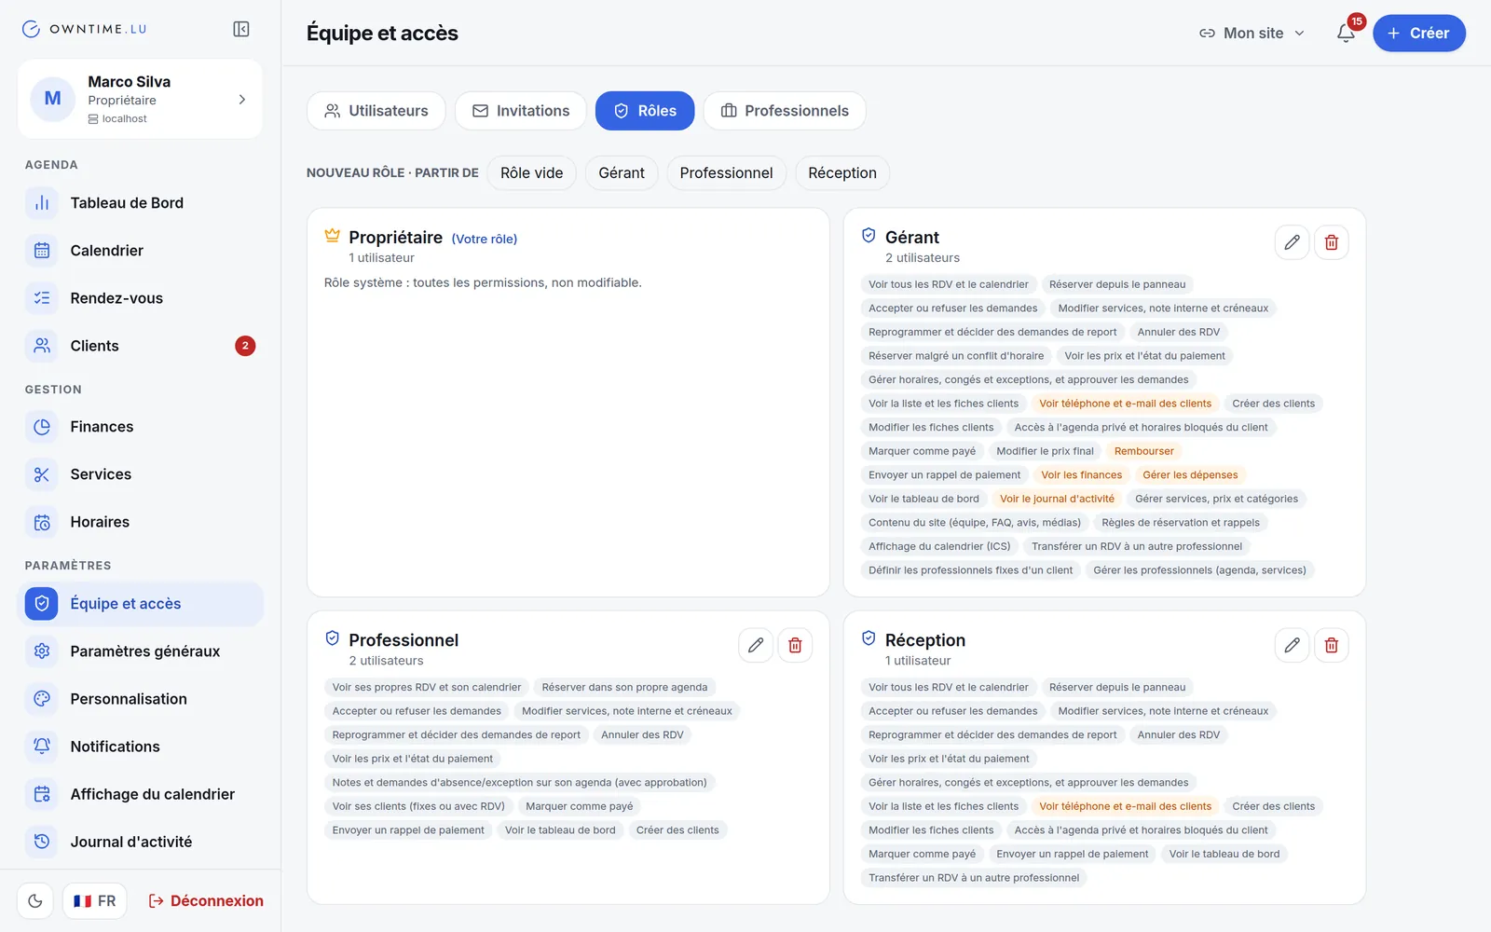Open the FR language selector
Screen dimensions: 1491x932
(x=95, y=901)
